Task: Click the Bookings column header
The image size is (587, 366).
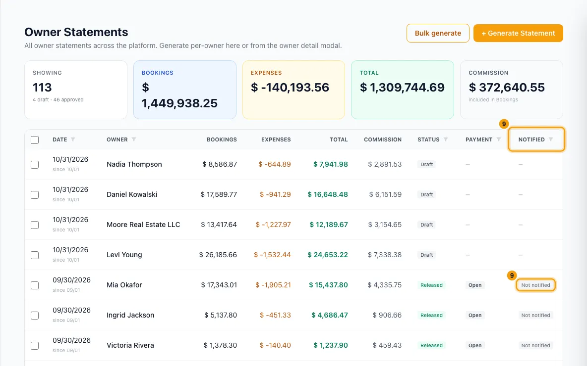Action: pyautogui.click(x=222, y=139)
